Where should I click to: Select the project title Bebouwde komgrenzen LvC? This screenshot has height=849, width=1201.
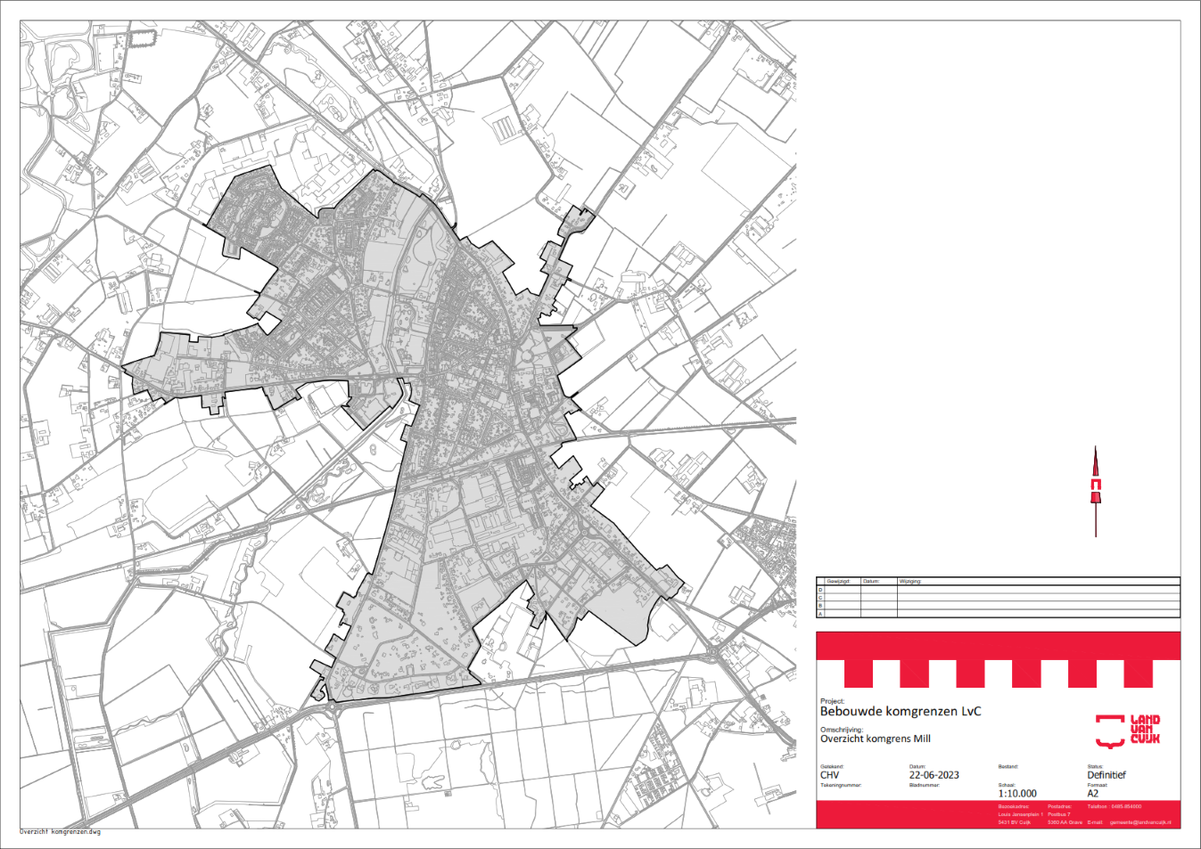900,712
